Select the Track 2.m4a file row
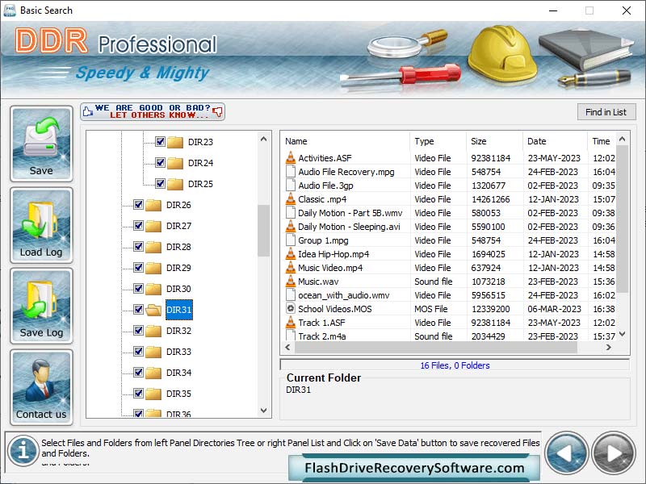This screenshot has width=646, height=484. pos(449,336)
